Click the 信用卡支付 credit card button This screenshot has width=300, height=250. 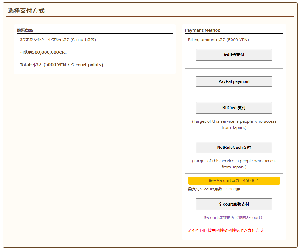tap(234, 55)
